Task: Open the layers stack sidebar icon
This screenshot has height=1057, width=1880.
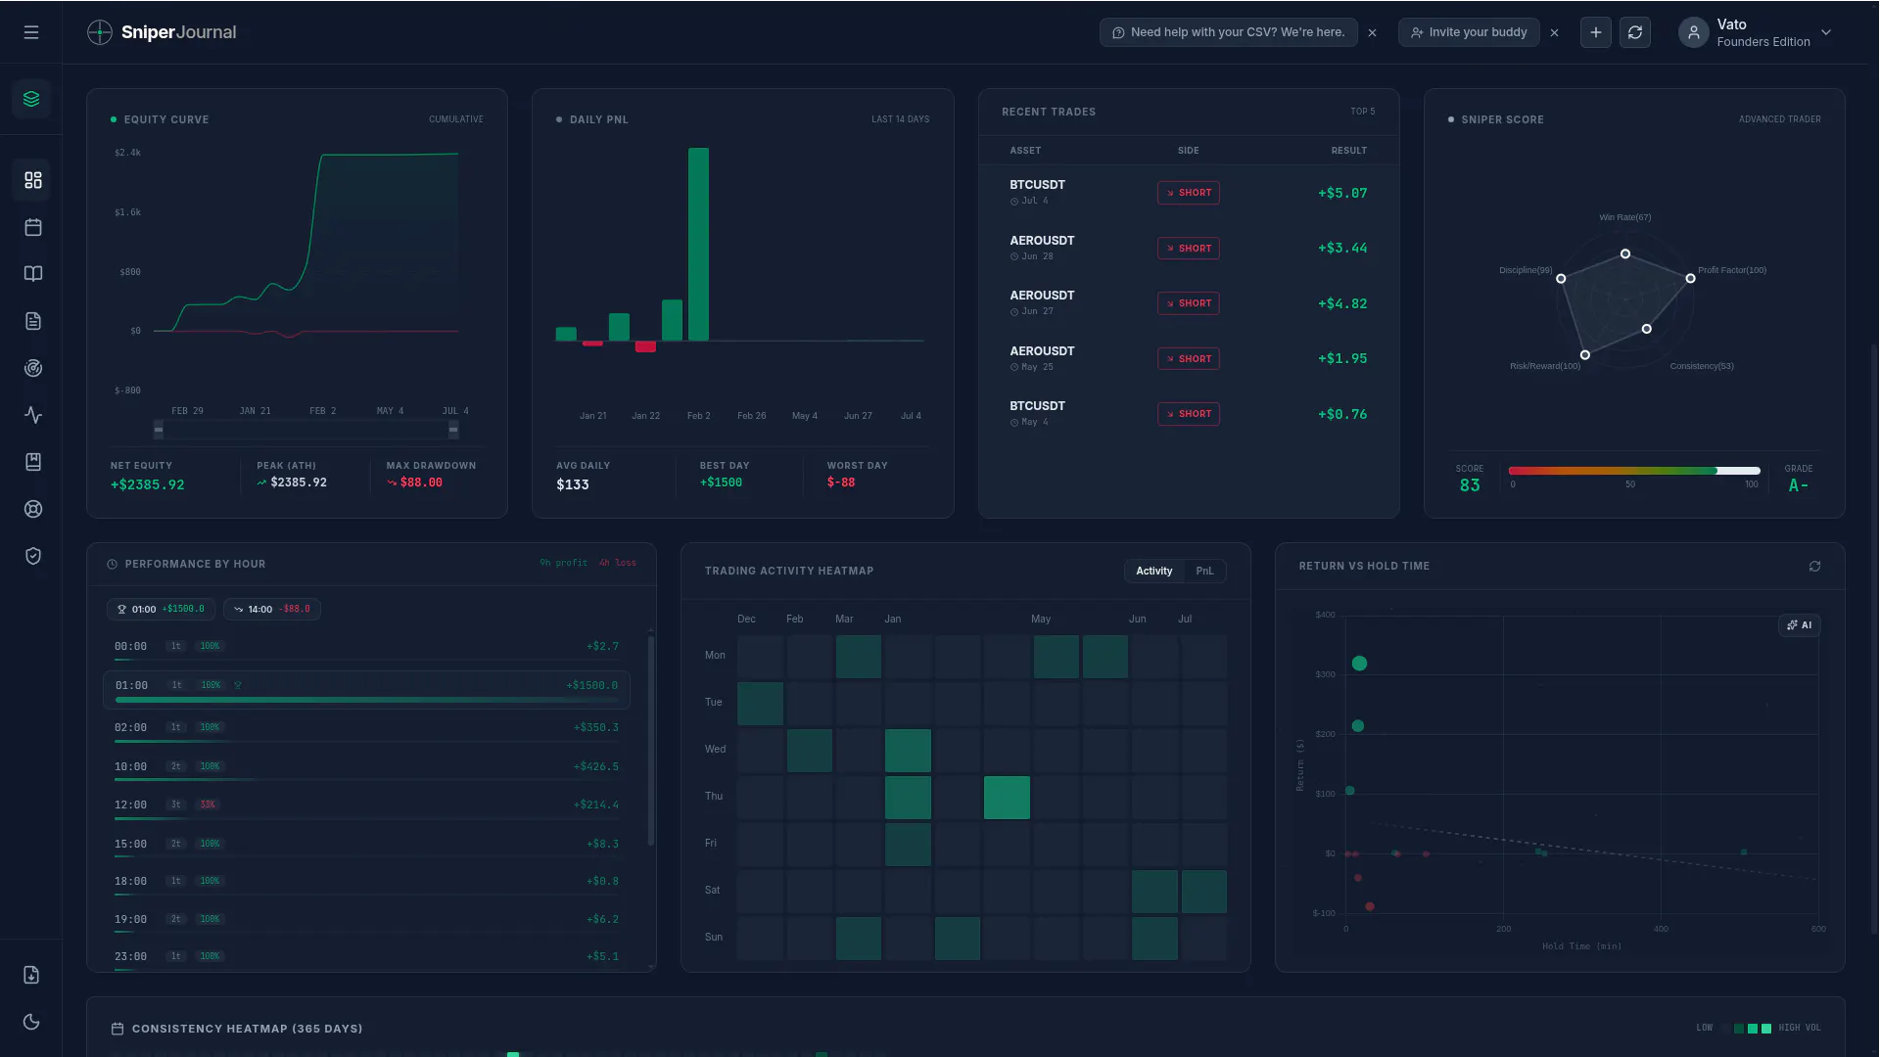Action: click(x=32, y=99)
